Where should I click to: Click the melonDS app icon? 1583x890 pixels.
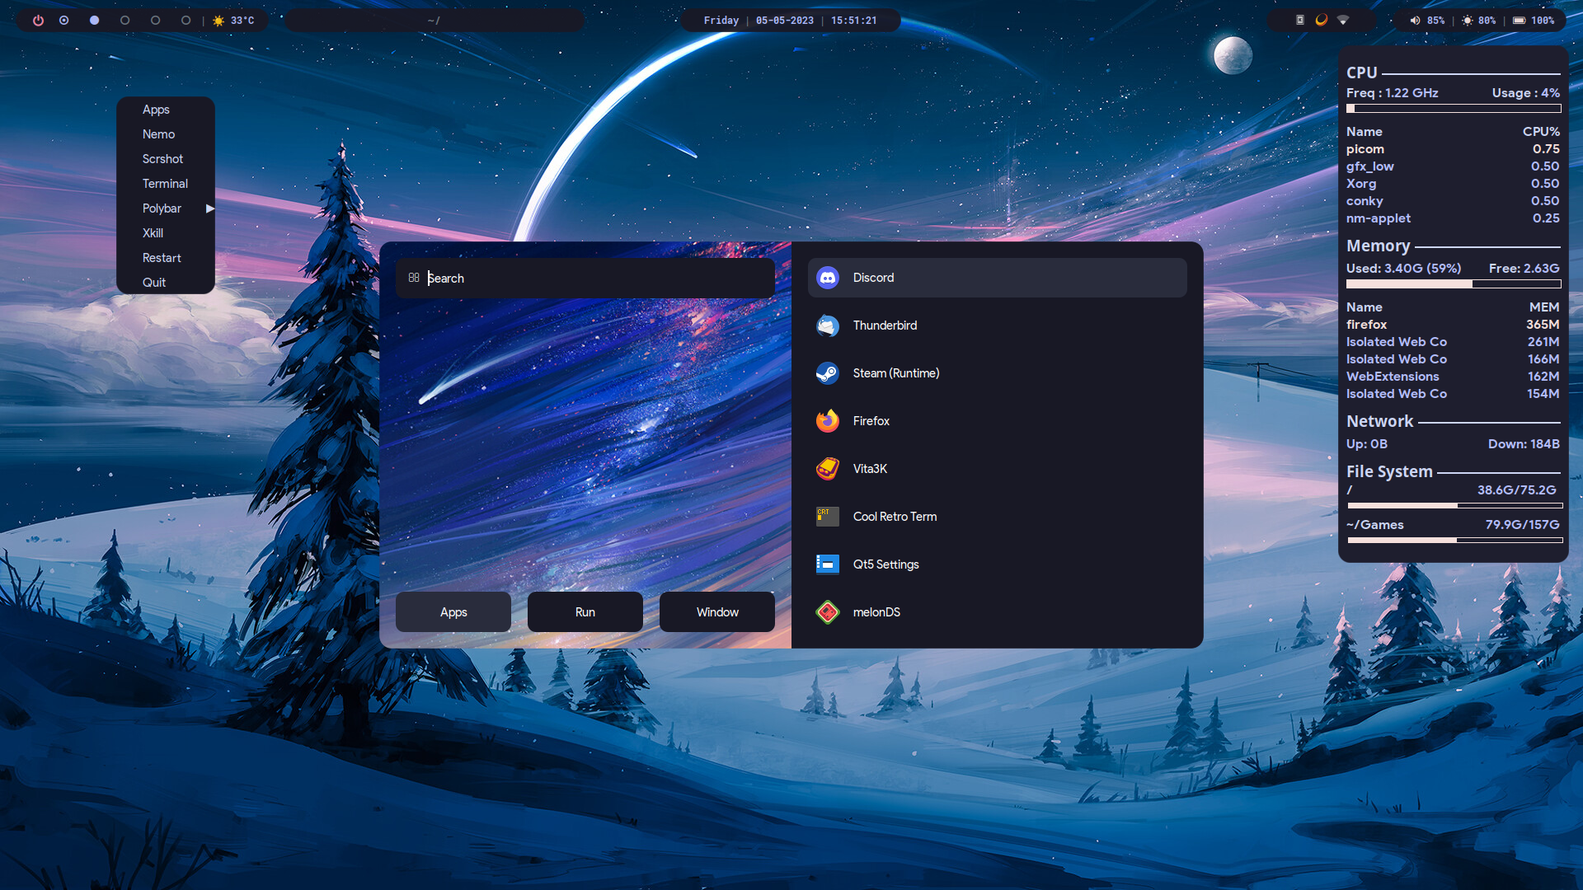pos(828,612)
